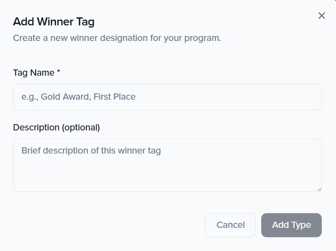336x251 pixels.
Task: Click the required asterisk beside Tag Name
Action: pos(59,72)
